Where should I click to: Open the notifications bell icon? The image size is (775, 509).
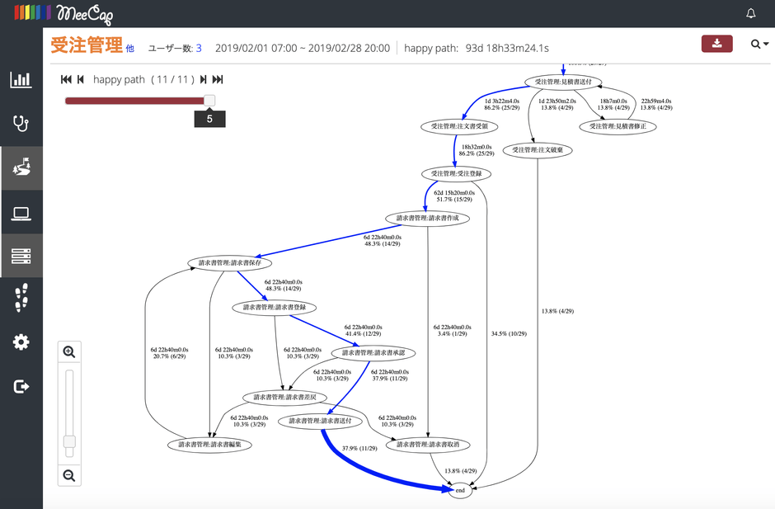(x=750, y=14)
